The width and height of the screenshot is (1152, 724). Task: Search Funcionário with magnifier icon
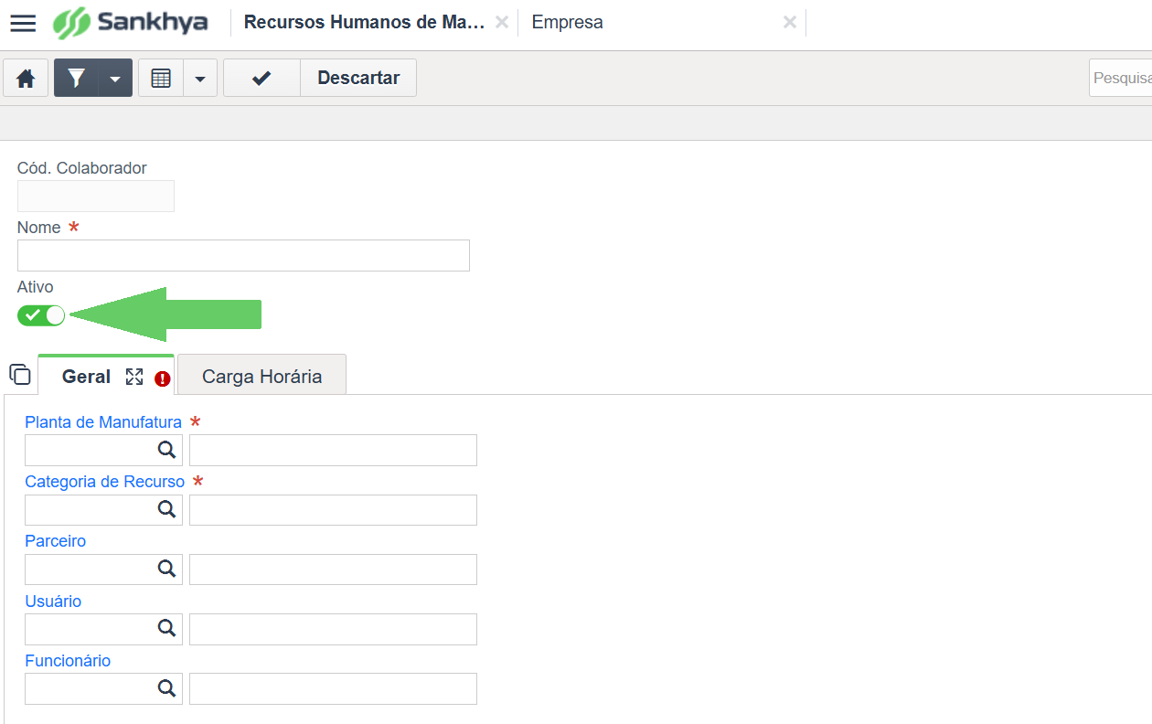click(166, 688)
